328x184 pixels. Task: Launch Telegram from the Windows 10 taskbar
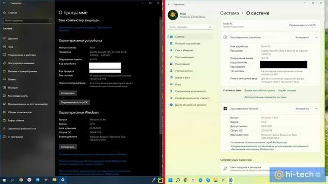[38, 180]
